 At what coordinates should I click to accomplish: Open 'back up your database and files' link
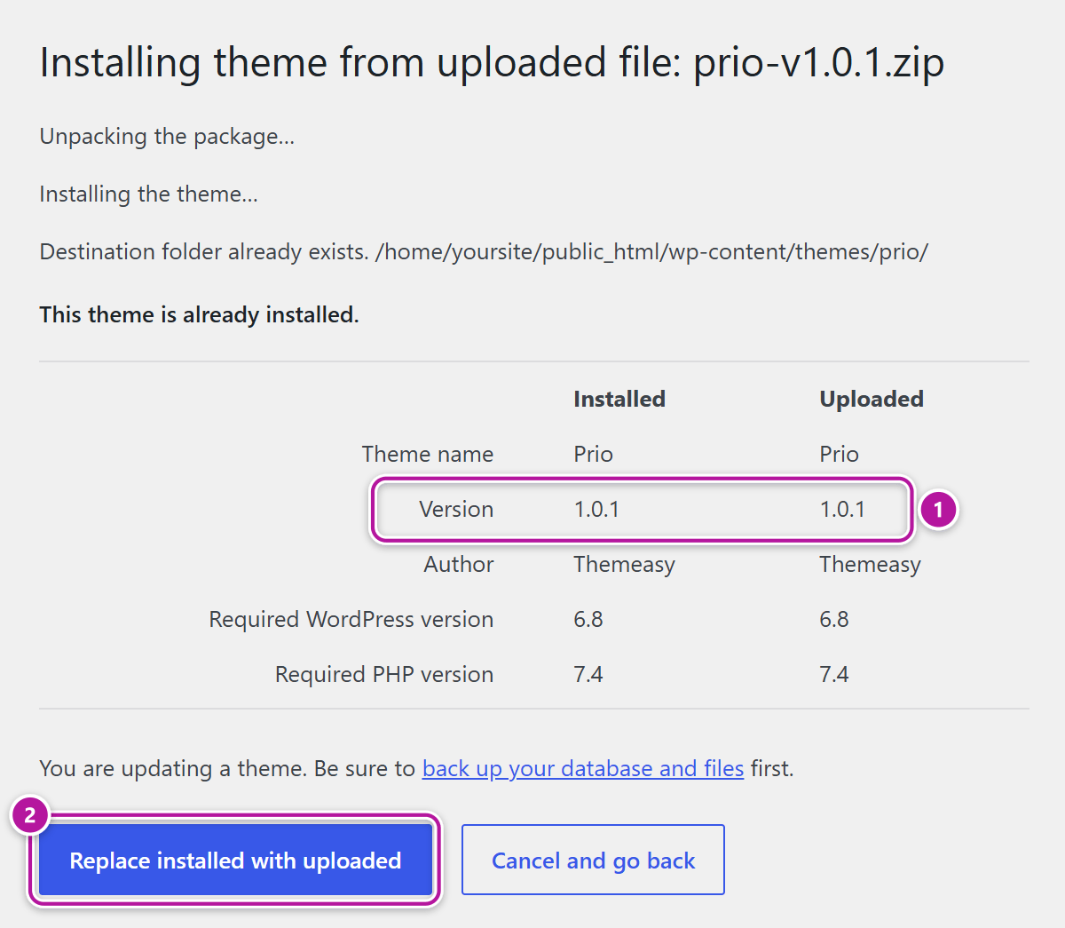pos(582,768)
